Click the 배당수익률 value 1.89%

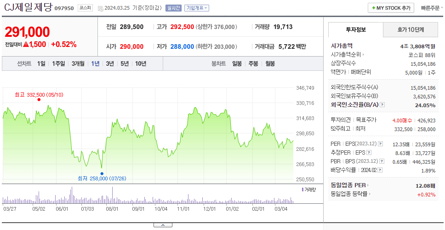point(428,171)
